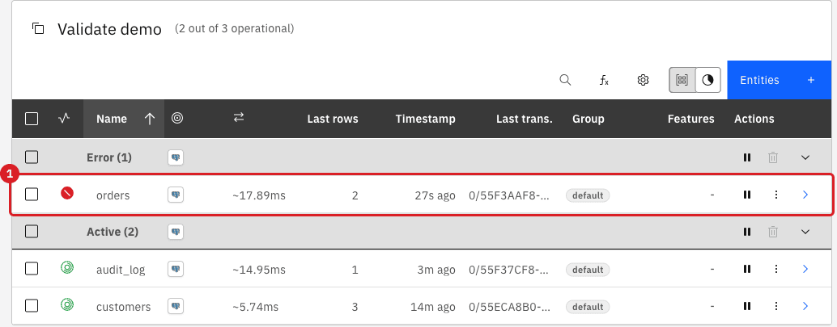This screenshot has height=327, width=837.
Task: Pause all entities in Active group
Action: [747, 232]
